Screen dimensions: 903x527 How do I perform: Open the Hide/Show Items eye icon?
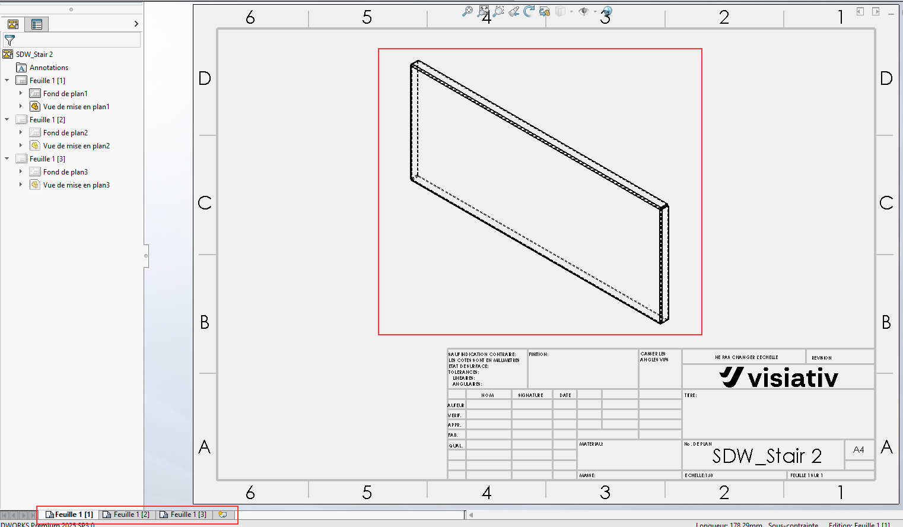click(584, 11)
